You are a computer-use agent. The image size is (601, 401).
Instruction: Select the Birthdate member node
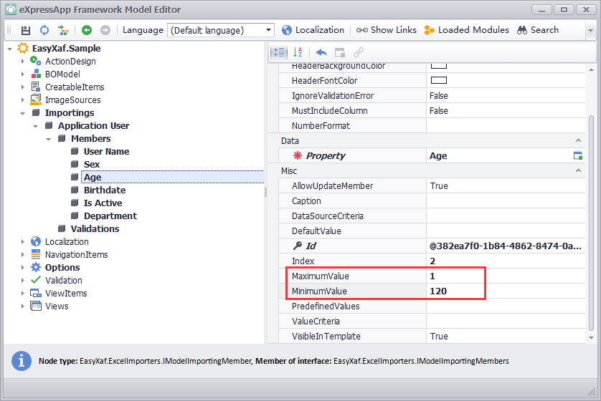(104, 190)
